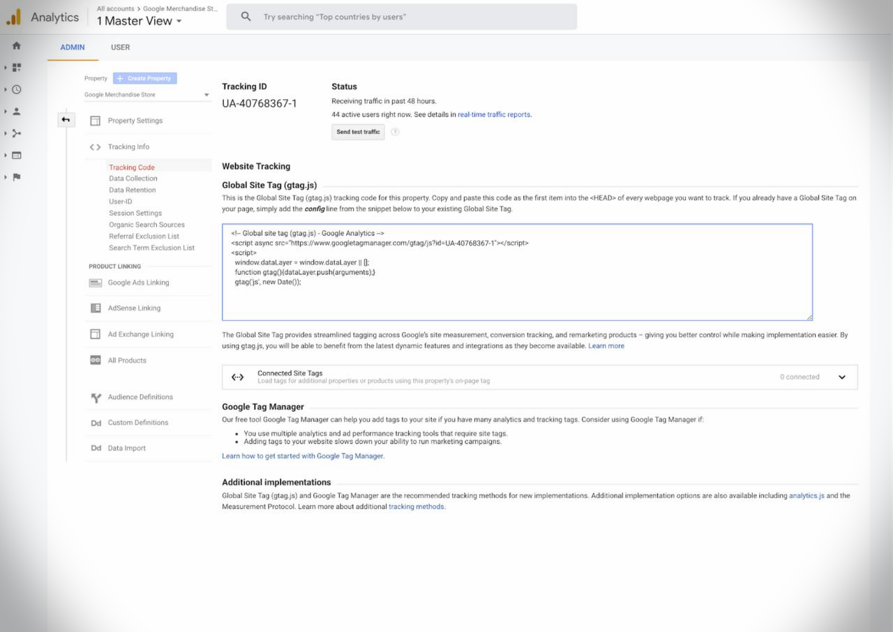This screenshot has width=893, height=632.
Task: Expand the Conversions sidebar arrow
Action: pyautogui.click(x=6, y=177)
